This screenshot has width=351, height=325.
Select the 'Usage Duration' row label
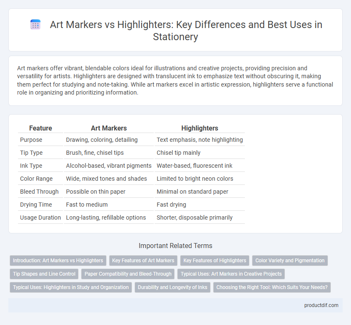point(40,218)
